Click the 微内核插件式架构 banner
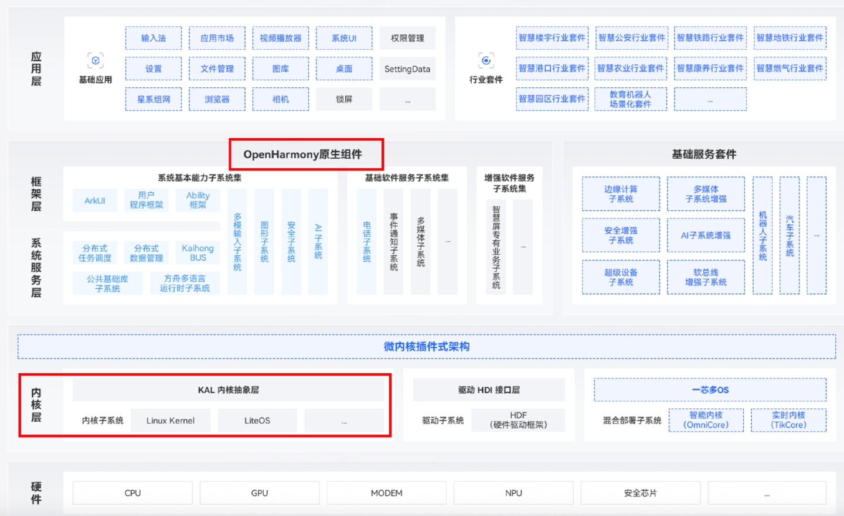 coord(427,347)
